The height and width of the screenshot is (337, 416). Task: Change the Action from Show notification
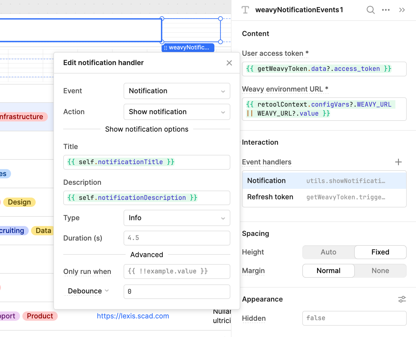177,112
